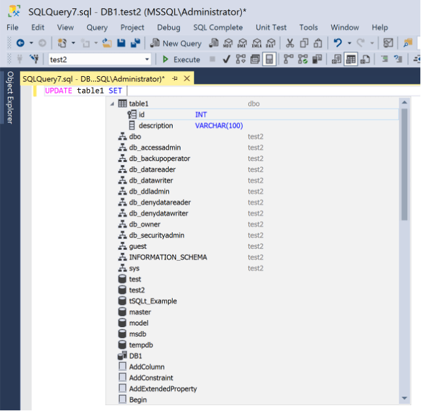Click the XMLA query icon

click(257, 43)
